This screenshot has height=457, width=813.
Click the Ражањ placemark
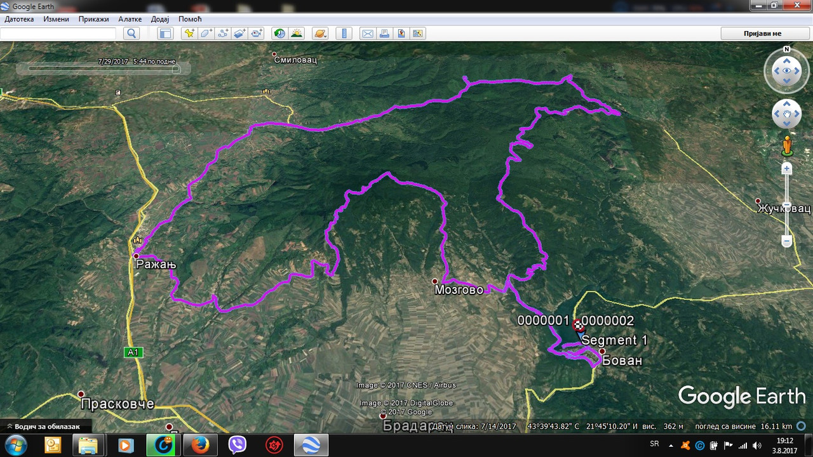[x=136, y=256]
